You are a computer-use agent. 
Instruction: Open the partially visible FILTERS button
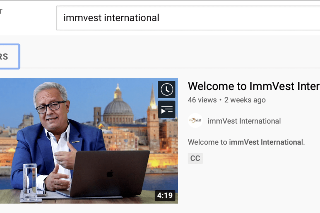8,57
